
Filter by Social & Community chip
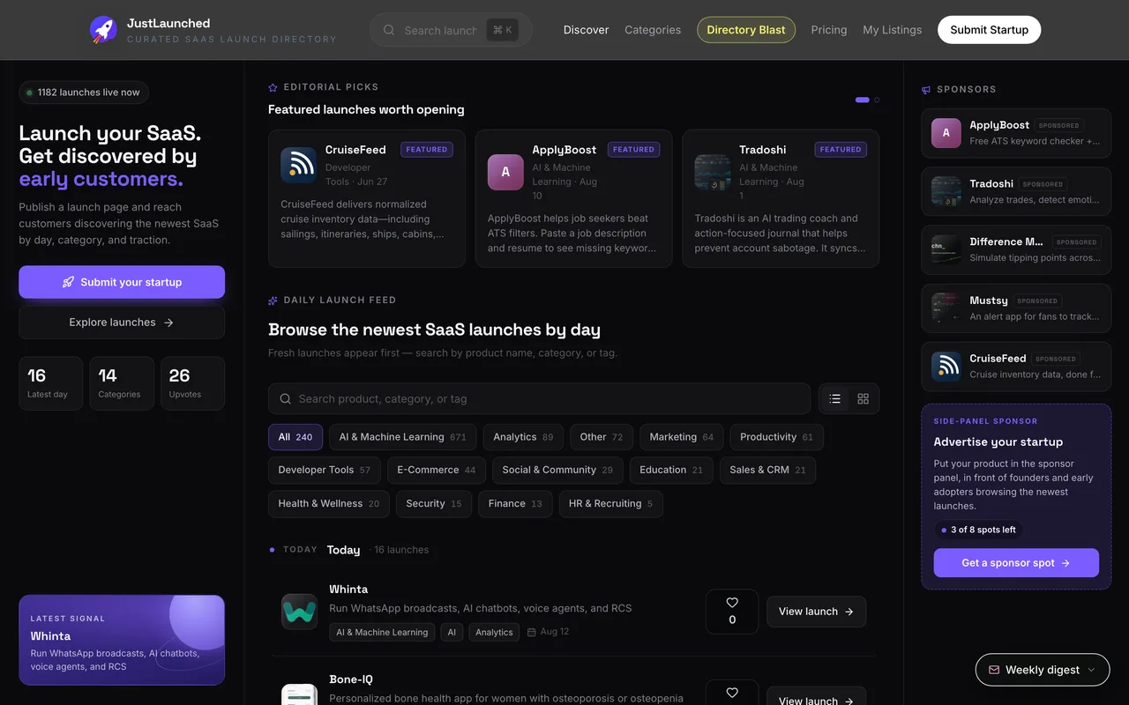pyautogui.click(x=557, y=471)
